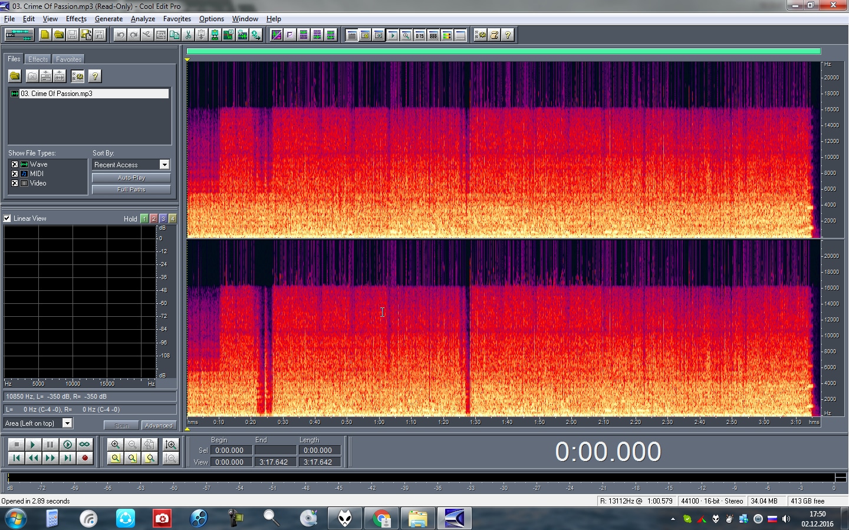Toggle Hold button 3 (blue)

[x=163, y=218]
